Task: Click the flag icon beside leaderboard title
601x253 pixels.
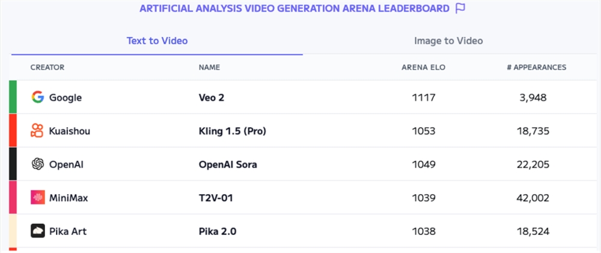Action: coord(460,8)
